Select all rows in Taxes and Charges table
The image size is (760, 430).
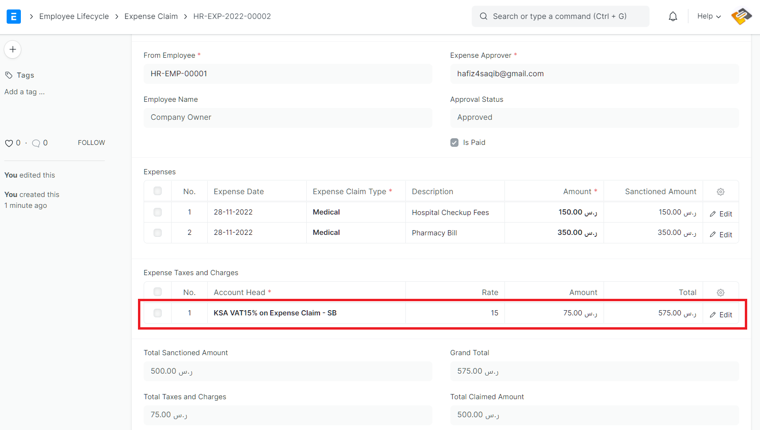point(157,292)
